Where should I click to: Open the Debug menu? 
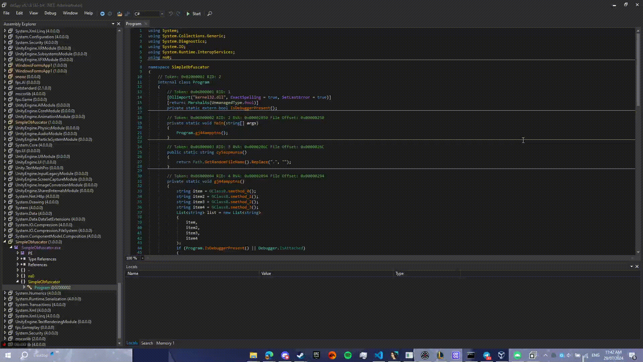tap(50, 13)
